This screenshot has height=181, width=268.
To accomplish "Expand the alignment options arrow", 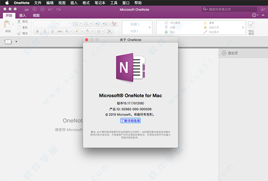I will (x=103, y=31).
